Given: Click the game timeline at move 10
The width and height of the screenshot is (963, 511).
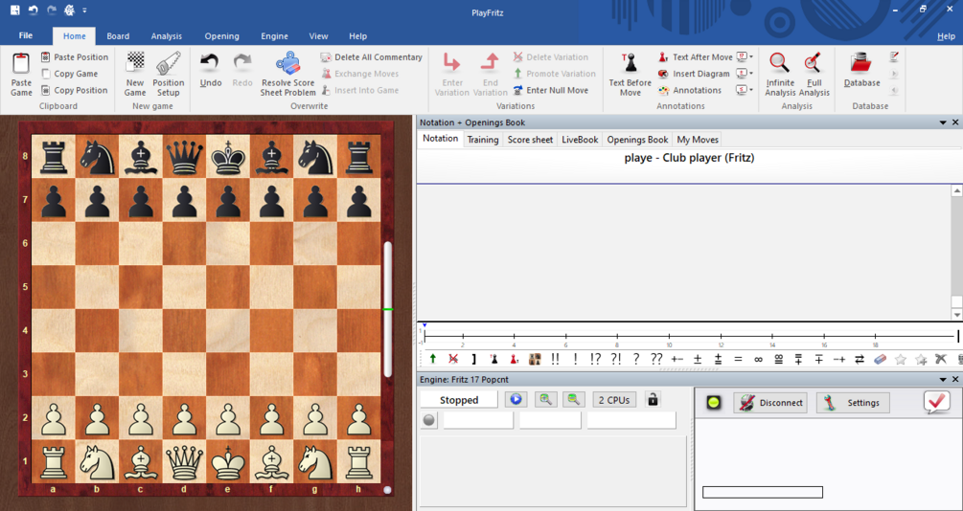Looking at the screenshot, I should point(670,336).
